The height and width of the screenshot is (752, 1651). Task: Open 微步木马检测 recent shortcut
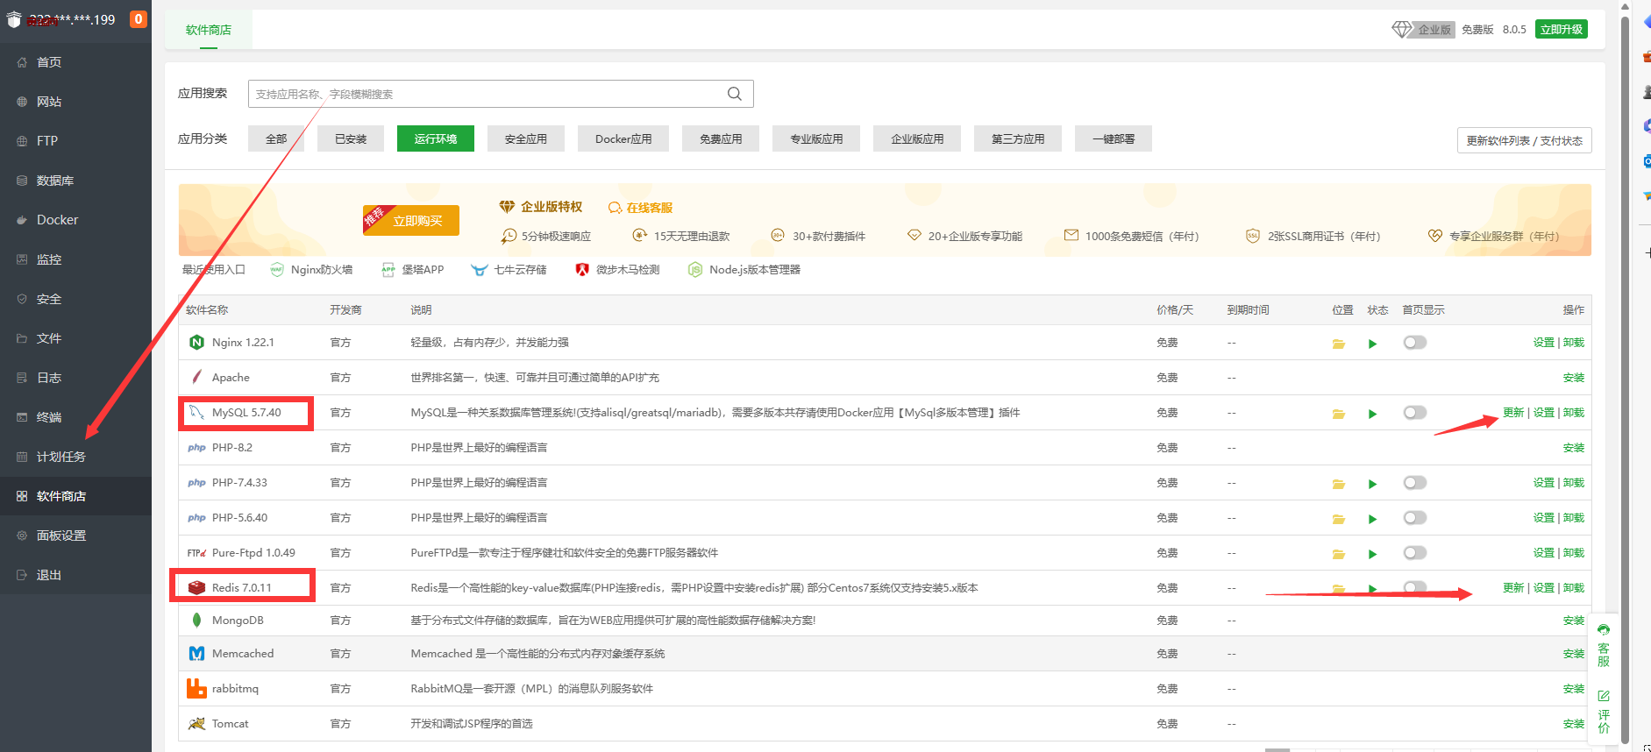(617, 270)
